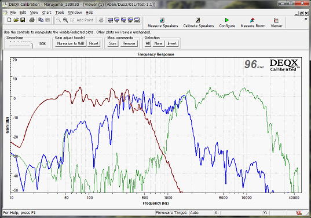Expand toolbar overflow chevron at right
Screen dimensions: 311x218
pos(306,19)
